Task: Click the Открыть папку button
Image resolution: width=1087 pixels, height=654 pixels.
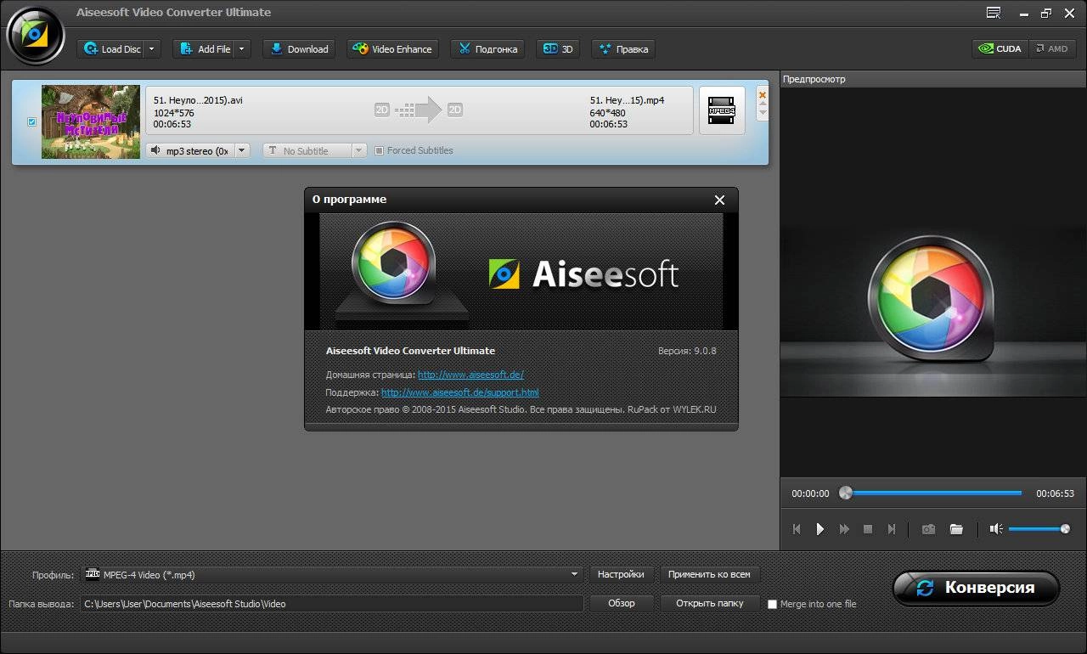Action: tap(709, 603)
